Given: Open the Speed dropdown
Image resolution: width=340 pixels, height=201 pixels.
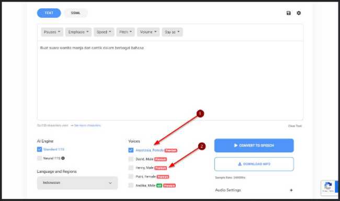Looking at the screenshot, I should [104, 32].
